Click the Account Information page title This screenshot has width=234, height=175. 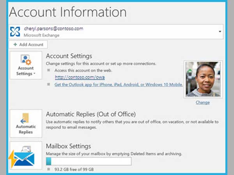pos(68,12)
